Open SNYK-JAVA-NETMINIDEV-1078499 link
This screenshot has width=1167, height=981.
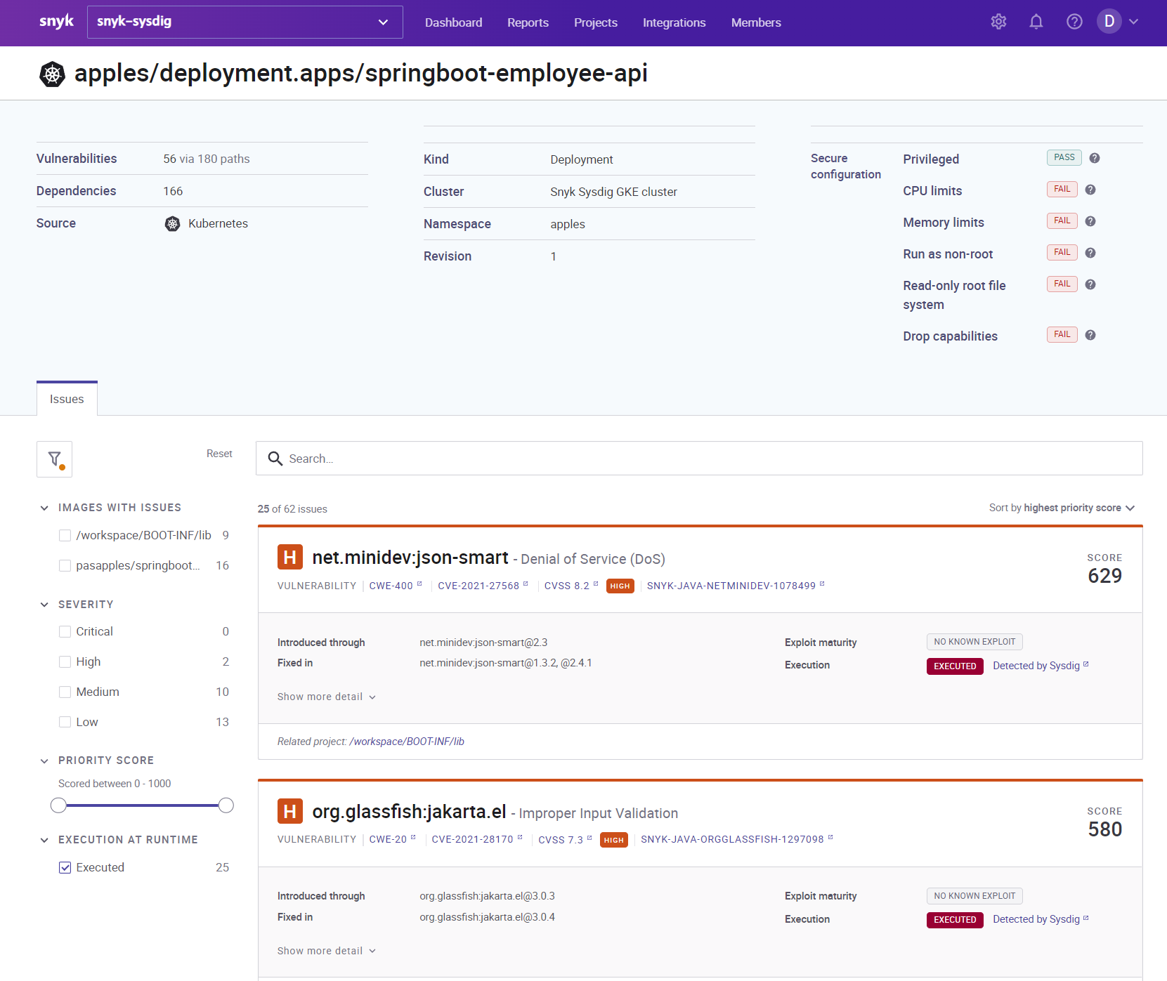pos(736,586)
